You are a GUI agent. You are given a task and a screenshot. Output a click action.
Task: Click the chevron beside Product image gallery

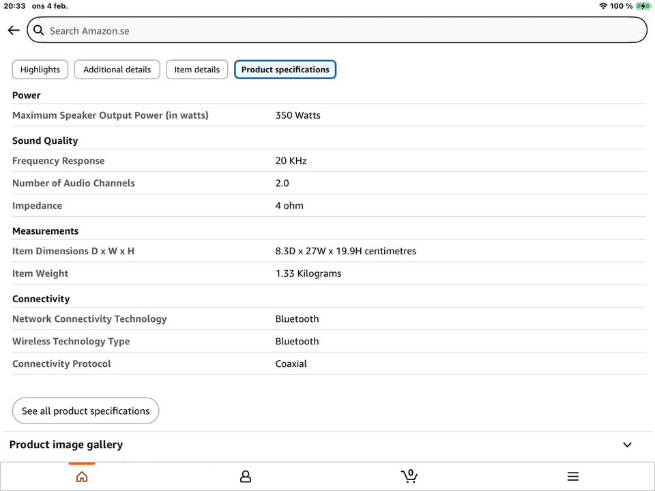[627, 445]
